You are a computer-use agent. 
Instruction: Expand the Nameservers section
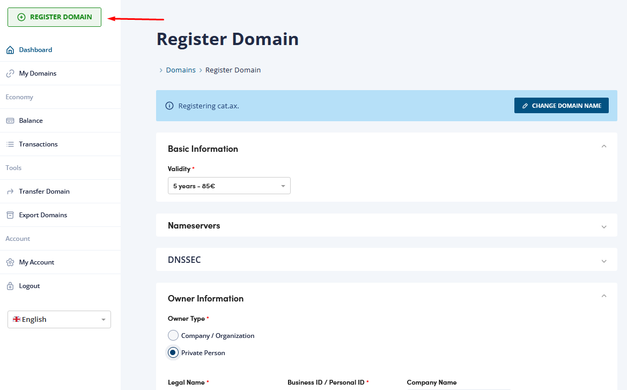click(604, 226)
